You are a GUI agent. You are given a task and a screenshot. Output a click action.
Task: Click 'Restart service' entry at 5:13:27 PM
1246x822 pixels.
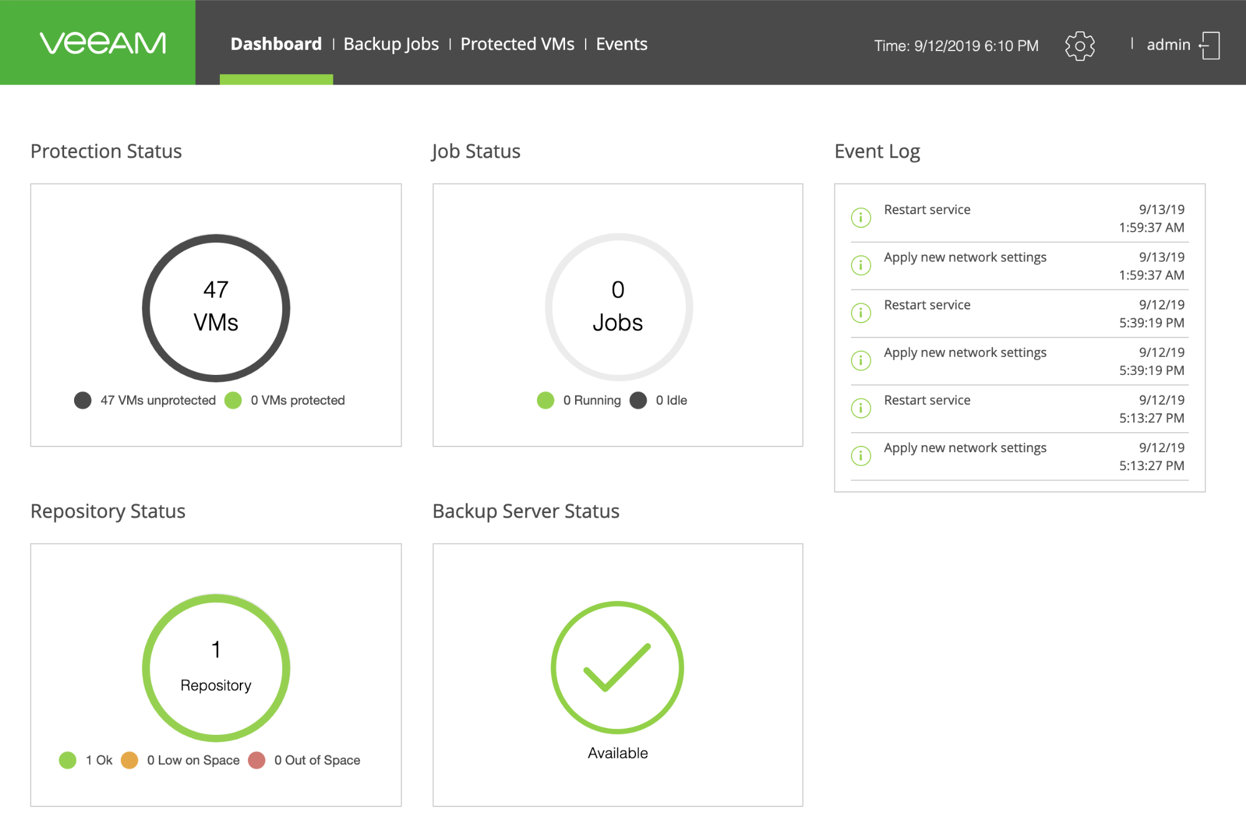click(x=927, y=400)
